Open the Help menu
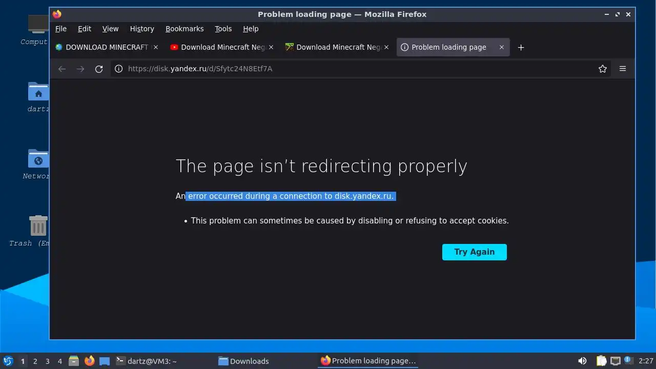This screenshot has width=656, height=369. click(251, 29)
